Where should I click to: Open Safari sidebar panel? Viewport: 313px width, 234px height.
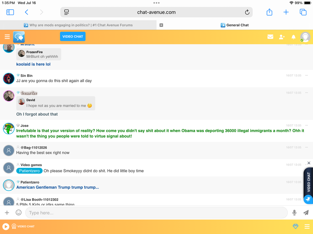pos(10,12)
